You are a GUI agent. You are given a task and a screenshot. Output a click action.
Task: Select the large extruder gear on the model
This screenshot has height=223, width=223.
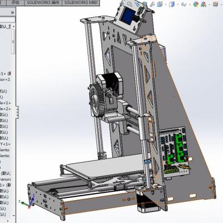point(96,100)
